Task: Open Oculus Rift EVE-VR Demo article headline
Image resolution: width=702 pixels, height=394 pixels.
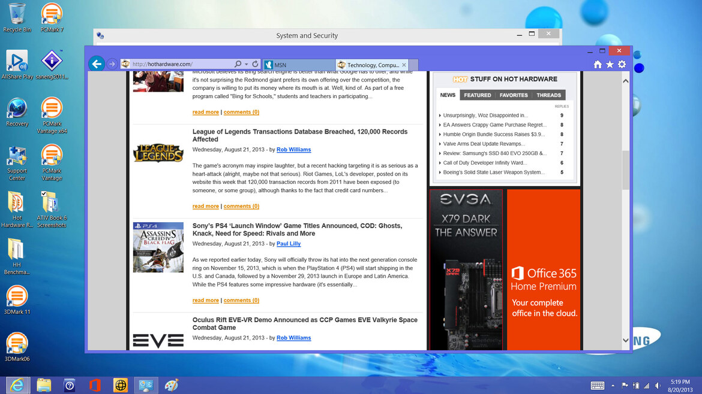Action: (x=305, y=323)
